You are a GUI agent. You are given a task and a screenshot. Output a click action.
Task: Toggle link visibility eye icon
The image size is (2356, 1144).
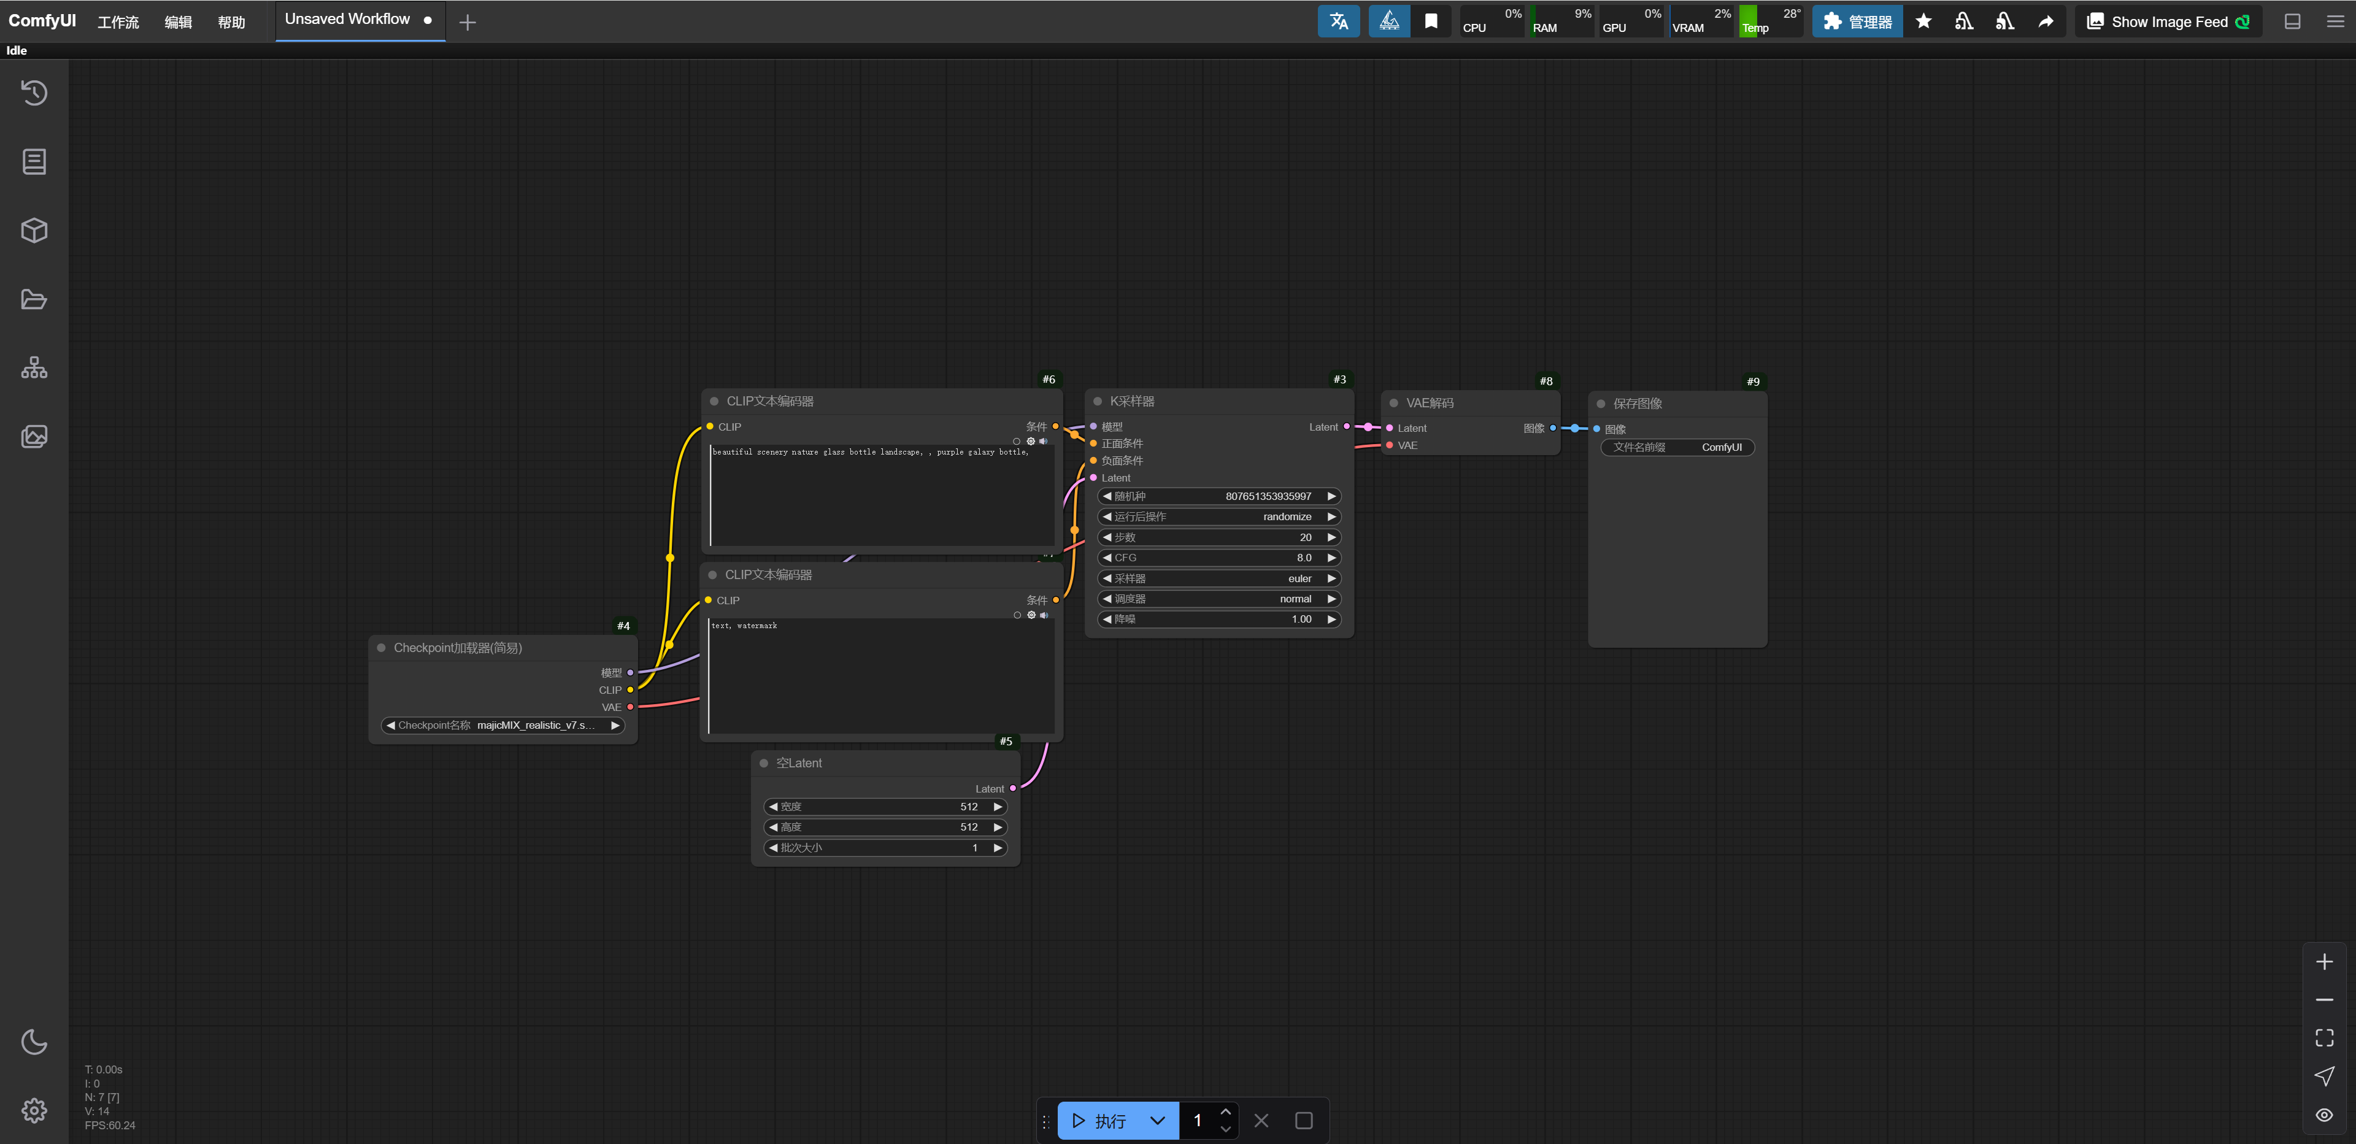pos(2324,1115)
